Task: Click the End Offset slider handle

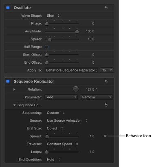Action: pos(47,62)
